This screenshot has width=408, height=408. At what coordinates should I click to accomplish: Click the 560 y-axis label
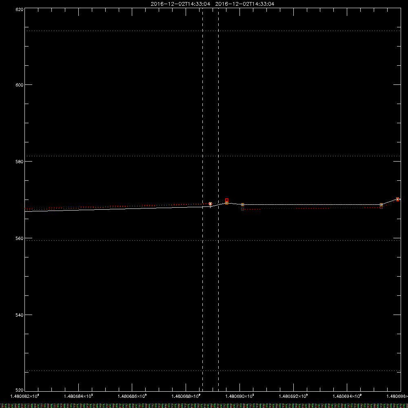click(20, 238)
